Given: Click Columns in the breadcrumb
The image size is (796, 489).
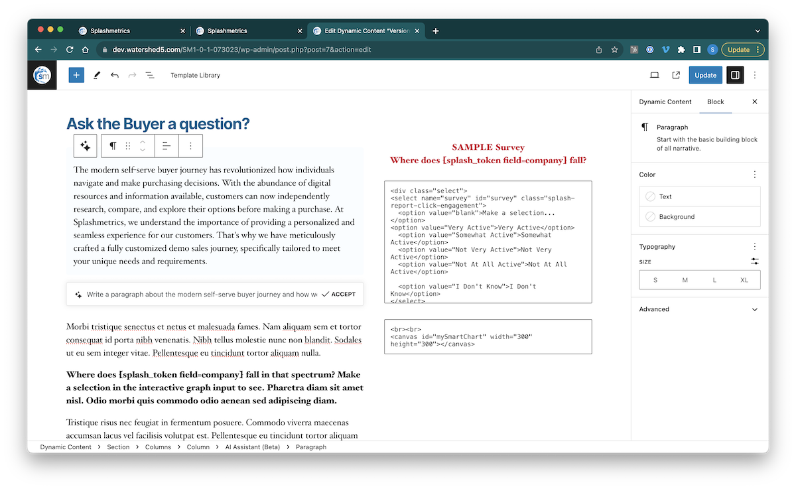Looking at the screenshot, I should coord(158,447).
